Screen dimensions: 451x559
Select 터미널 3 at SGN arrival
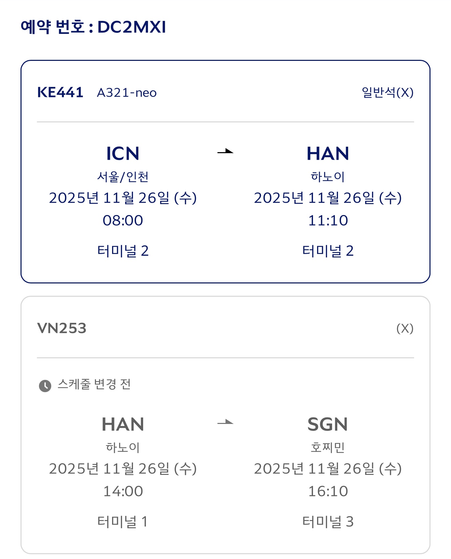point(328,522)
